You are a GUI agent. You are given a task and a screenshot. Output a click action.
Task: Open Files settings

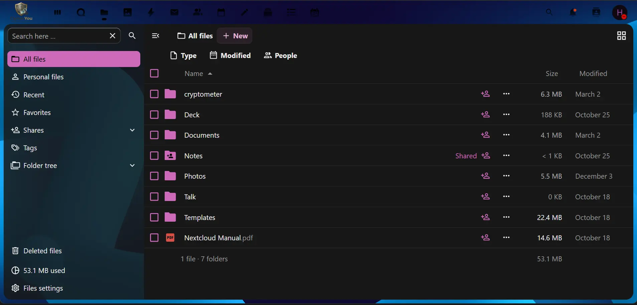(x=74, y=288)
